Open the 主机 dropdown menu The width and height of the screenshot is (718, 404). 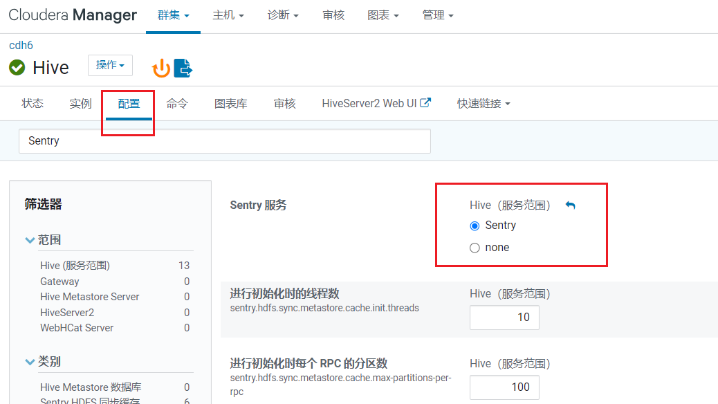pos(228,15)
